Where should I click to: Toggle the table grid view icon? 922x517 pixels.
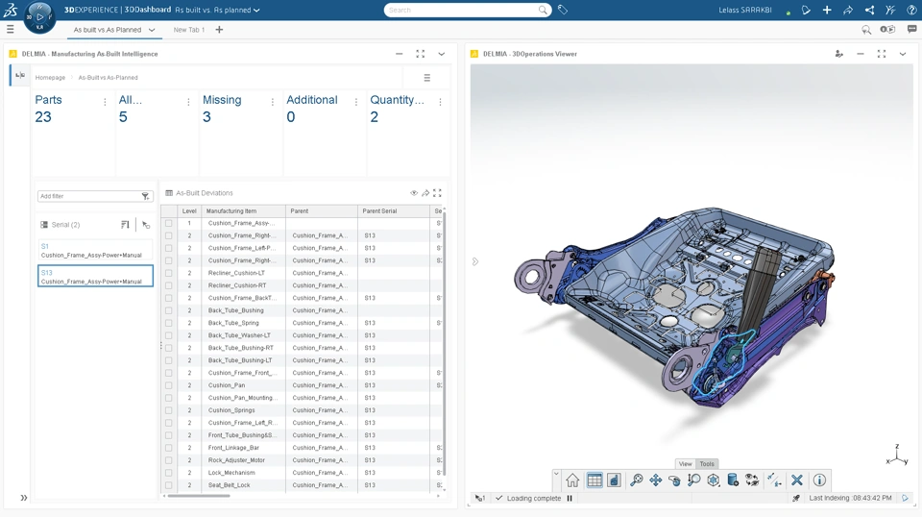594,480
